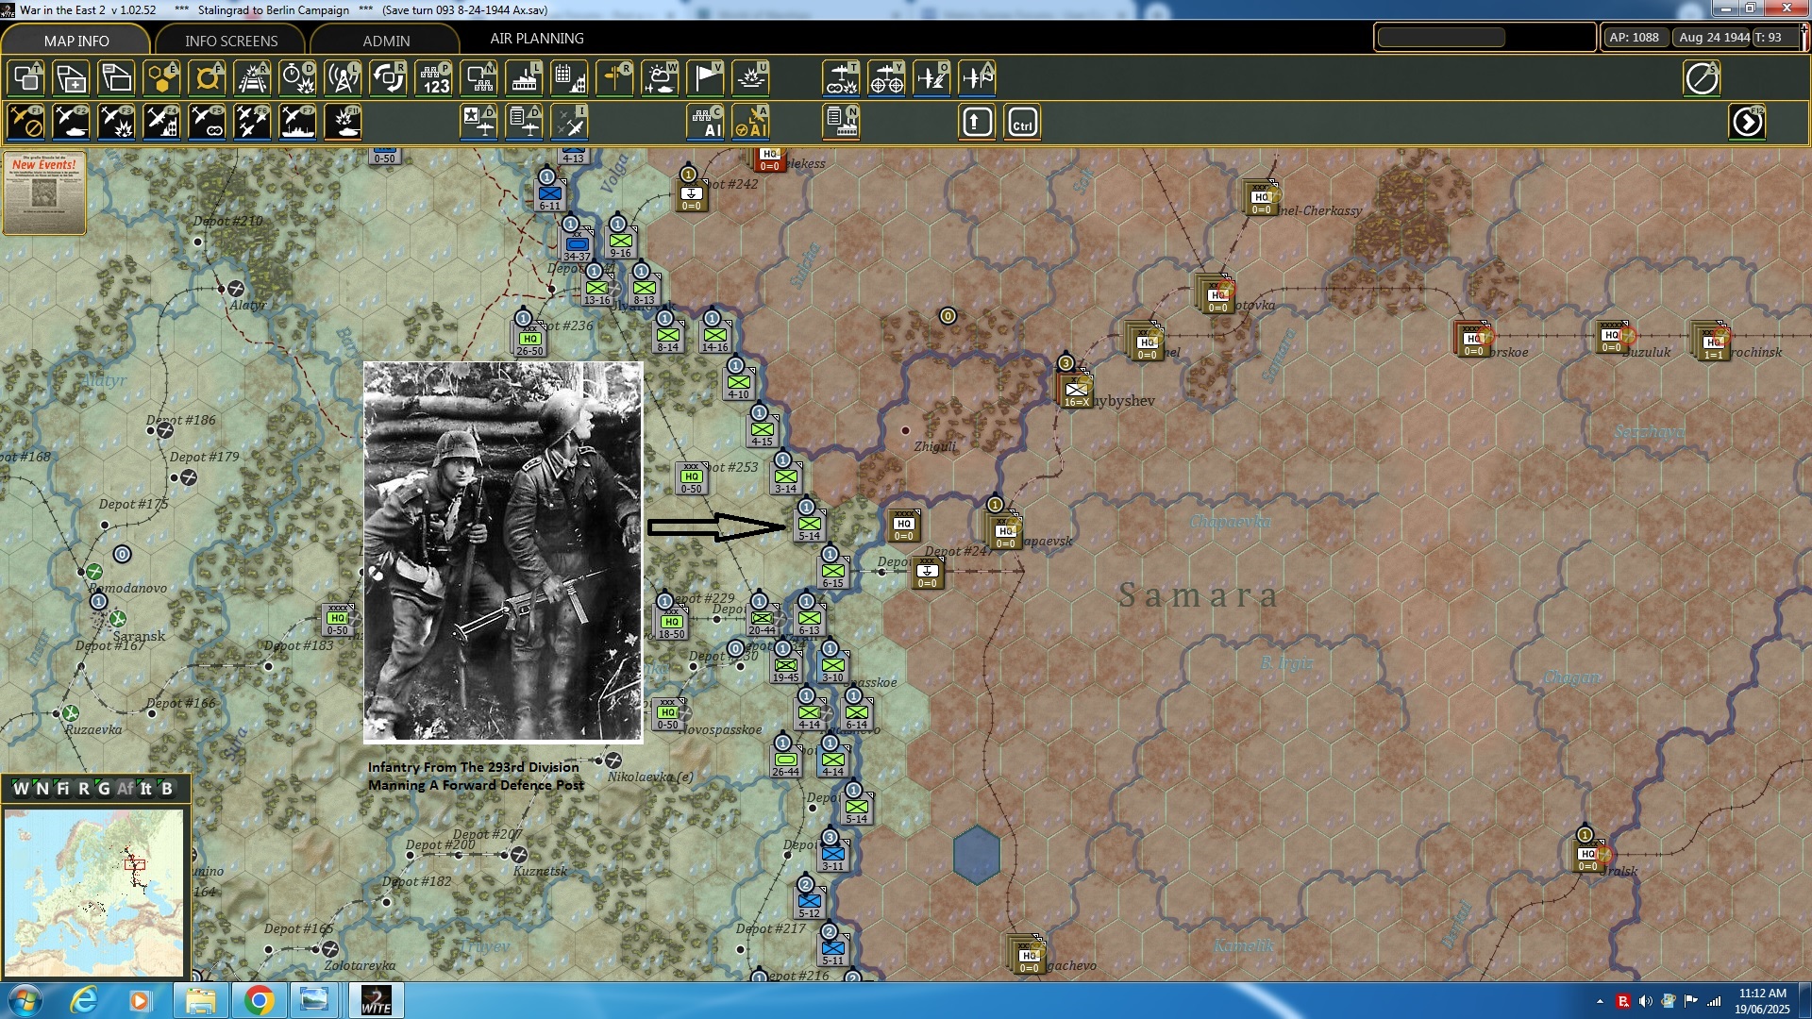
Task: Select the F4 strategic bombing city icon
Action: 162,123
